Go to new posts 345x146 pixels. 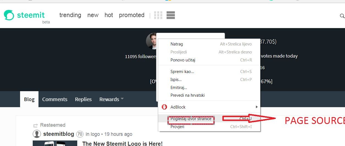pos(93,15)
